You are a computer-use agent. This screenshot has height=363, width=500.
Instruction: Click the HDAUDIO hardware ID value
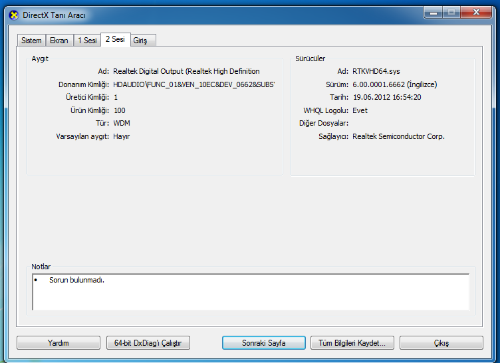click(x=193, y=84)
